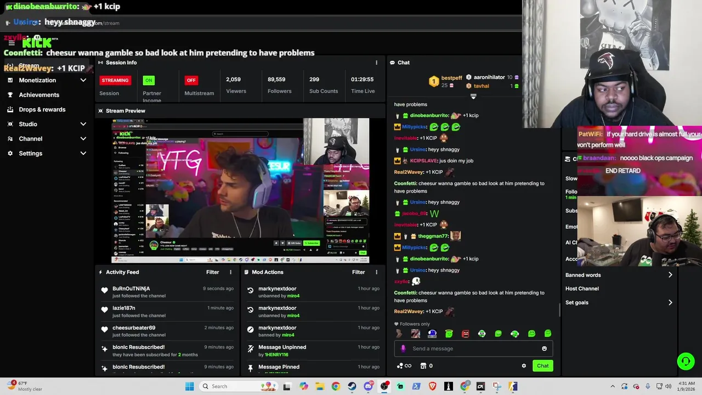The height and width of the screenshot is (395, 702).
Task: Click the Achievements trophy sidebar icon
Action: click(10, 95)
